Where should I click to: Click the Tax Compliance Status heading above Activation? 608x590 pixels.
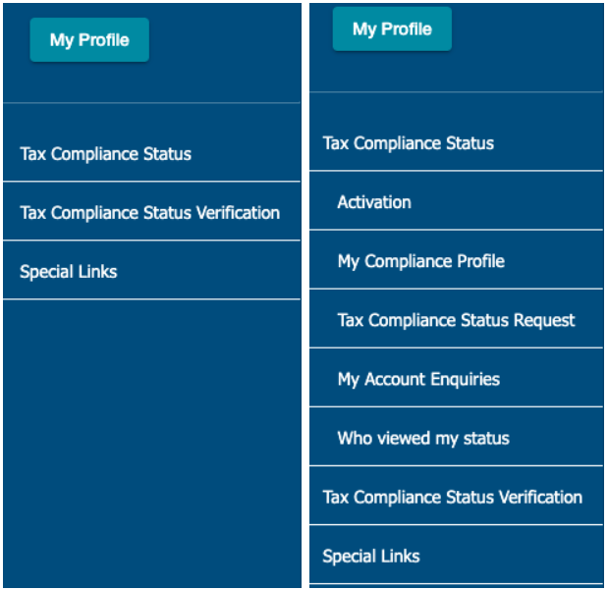point(456,143)
